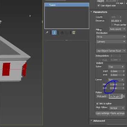
Task: Select the highlighted modifier row in the stack
Action: 67,5
